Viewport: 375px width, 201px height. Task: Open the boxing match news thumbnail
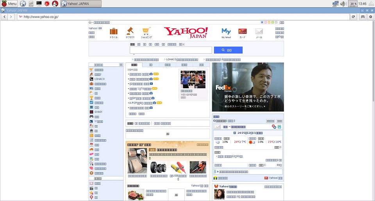coord(193,80)
